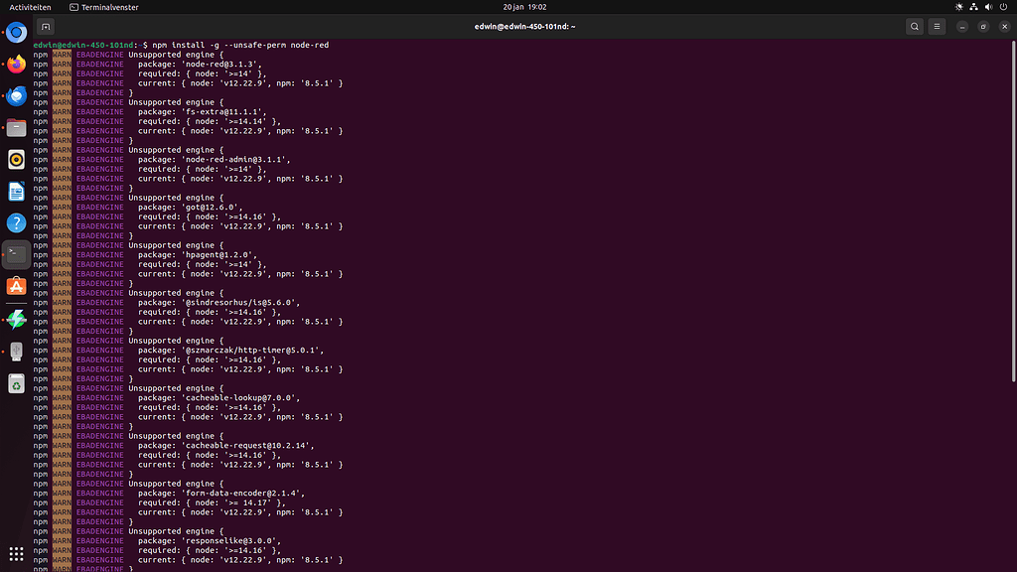Open a new terminal tab
The width and height of the screenshot is (1017, 572).
pos(46,27)
